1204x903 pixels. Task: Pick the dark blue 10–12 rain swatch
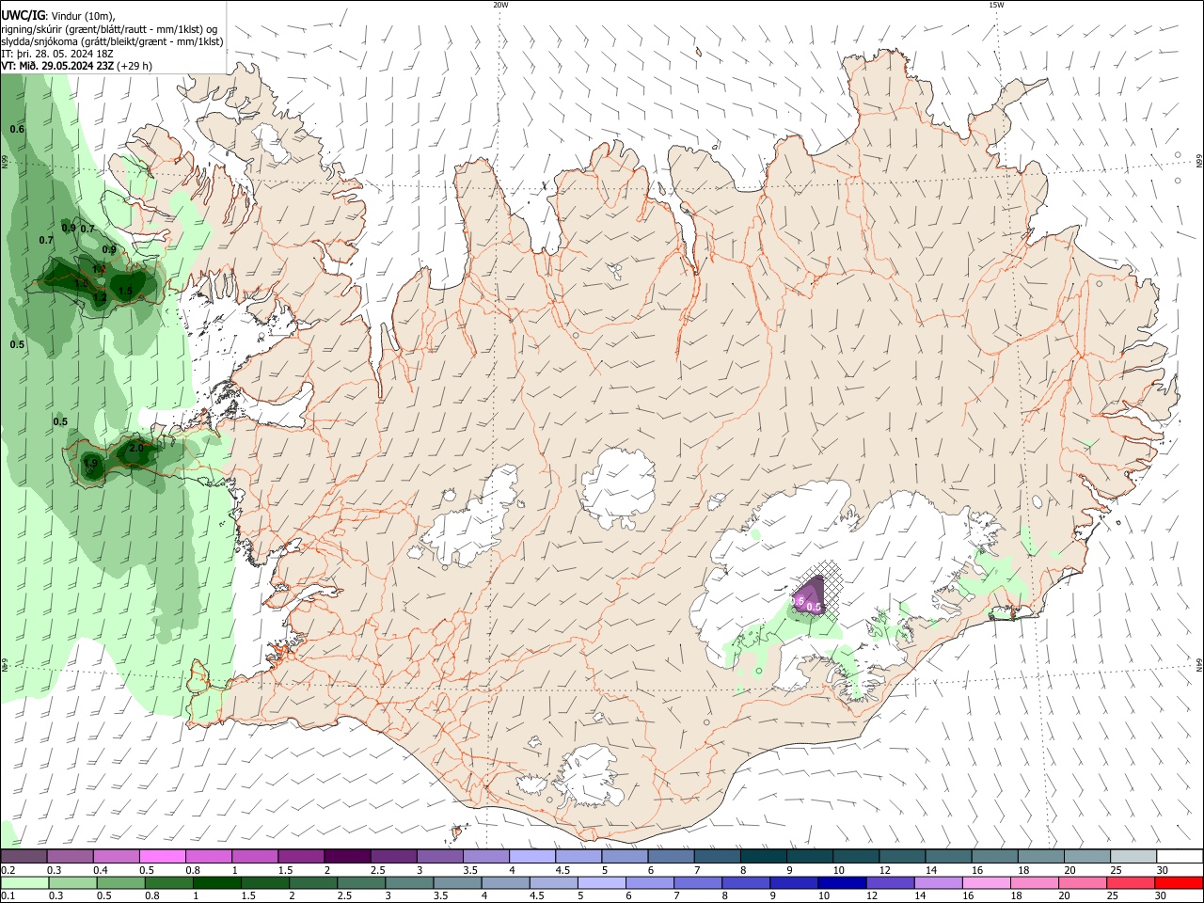(x=841, y=882)
